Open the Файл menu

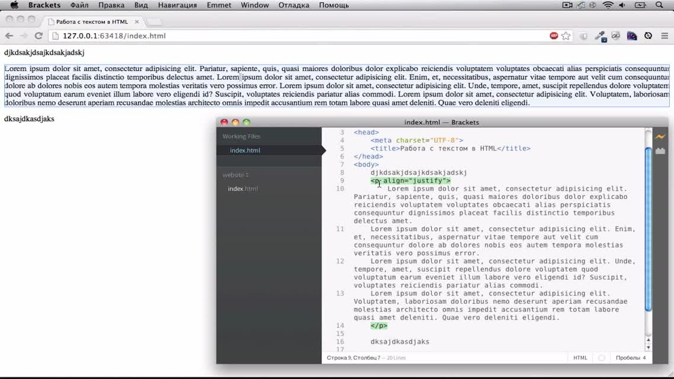79,5
